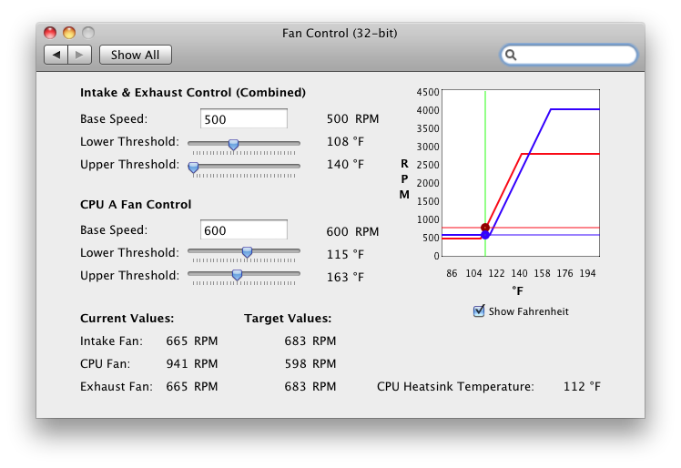The image size is (681, 468).
Task: Click the dark red marker on graph
Action: tap(485, 228)
